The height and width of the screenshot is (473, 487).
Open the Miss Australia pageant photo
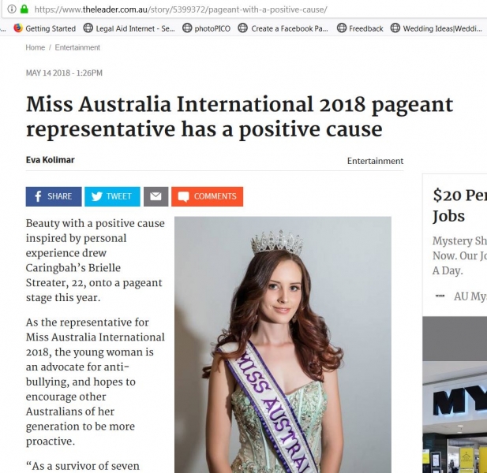click(x=283, y=345)
